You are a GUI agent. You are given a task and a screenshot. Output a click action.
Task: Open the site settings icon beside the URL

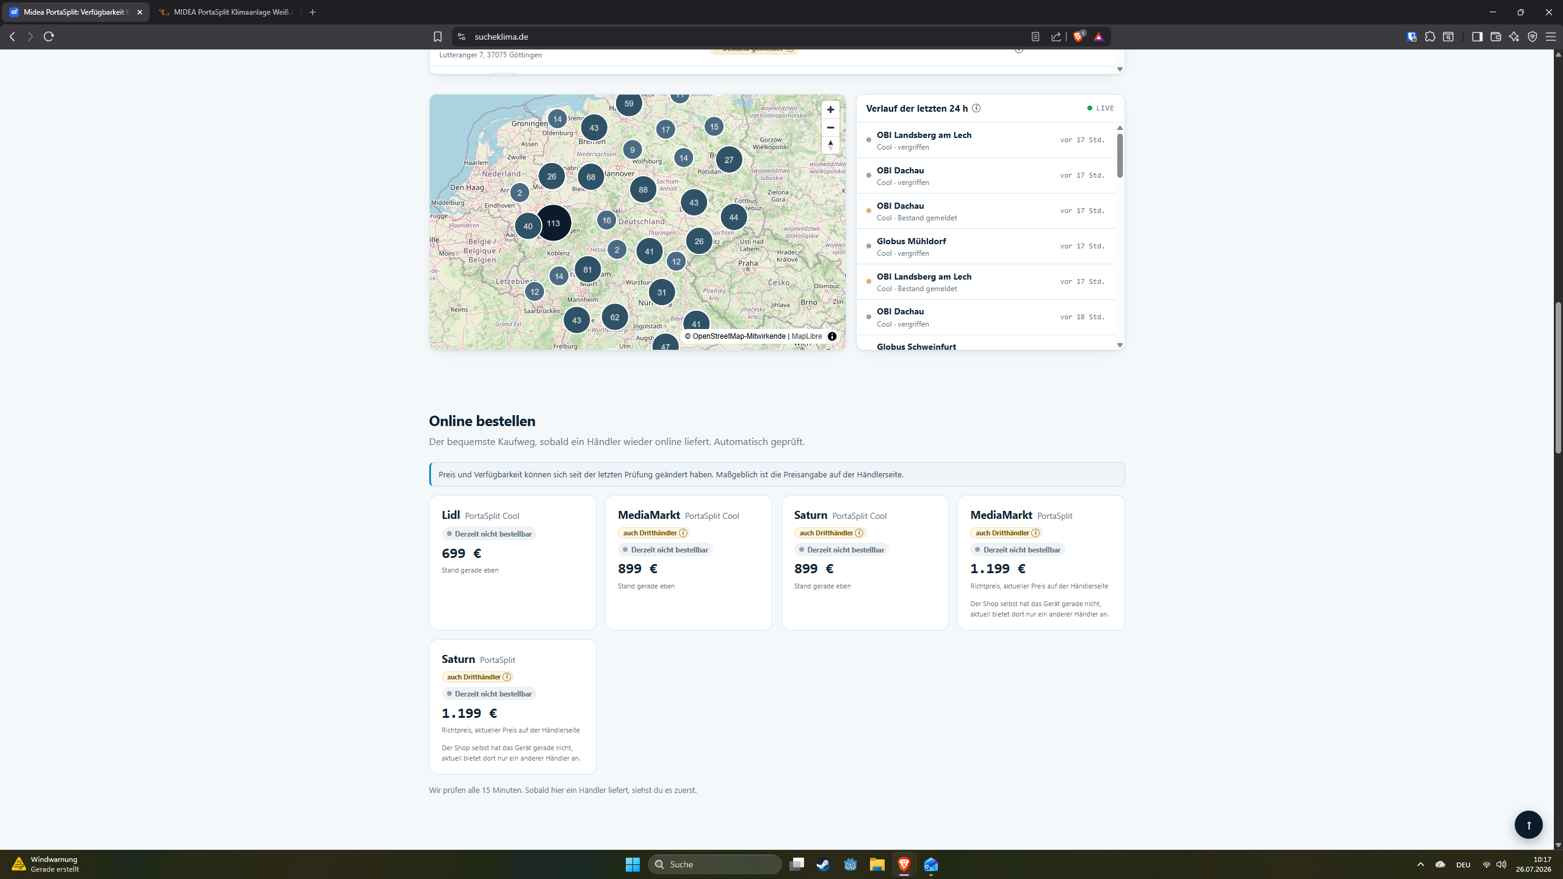(462, 37)
